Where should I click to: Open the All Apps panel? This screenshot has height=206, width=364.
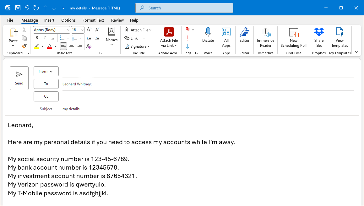226,32
